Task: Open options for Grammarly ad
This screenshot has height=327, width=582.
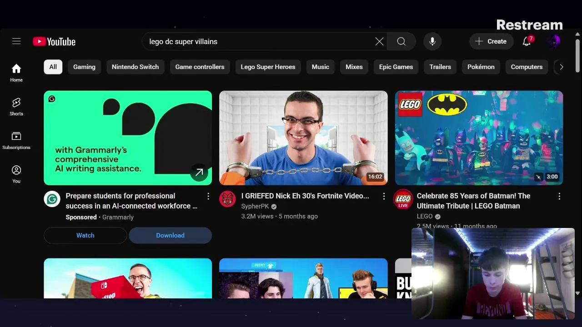Action: pyautogui.click(x=208, y=196)
